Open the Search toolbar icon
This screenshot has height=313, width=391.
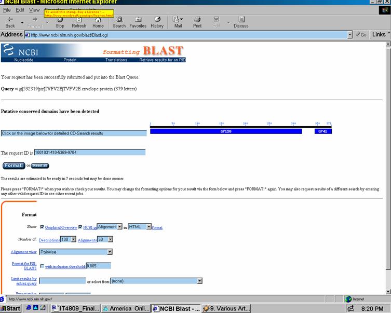[119, 22]
